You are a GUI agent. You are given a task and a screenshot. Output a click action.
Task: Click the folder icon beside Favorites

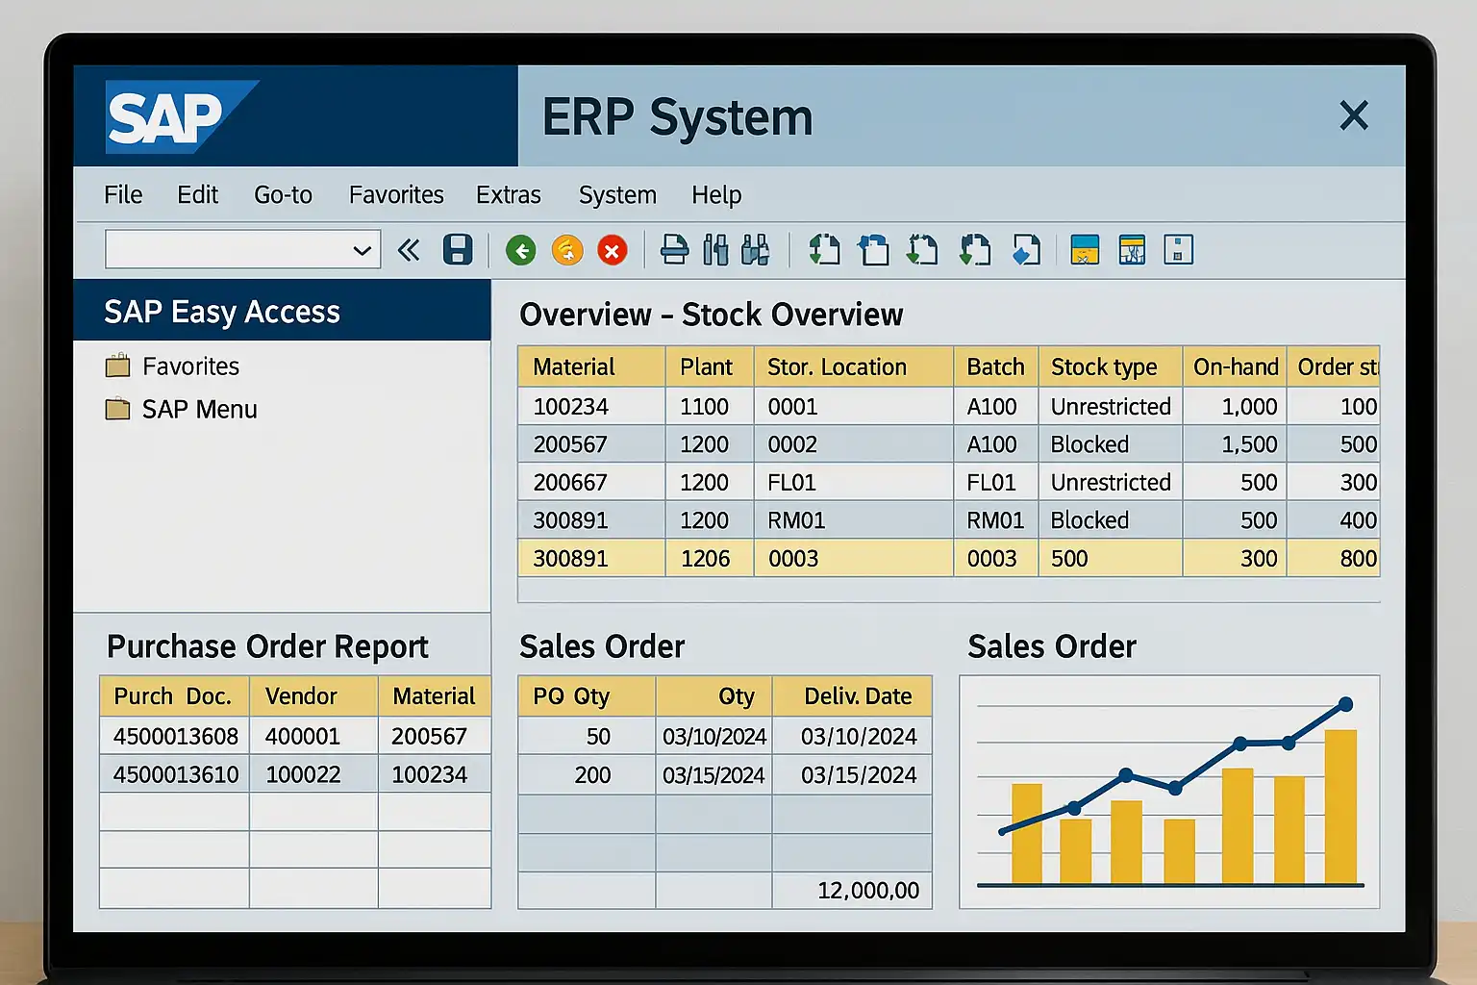click(x=117, y=366)
